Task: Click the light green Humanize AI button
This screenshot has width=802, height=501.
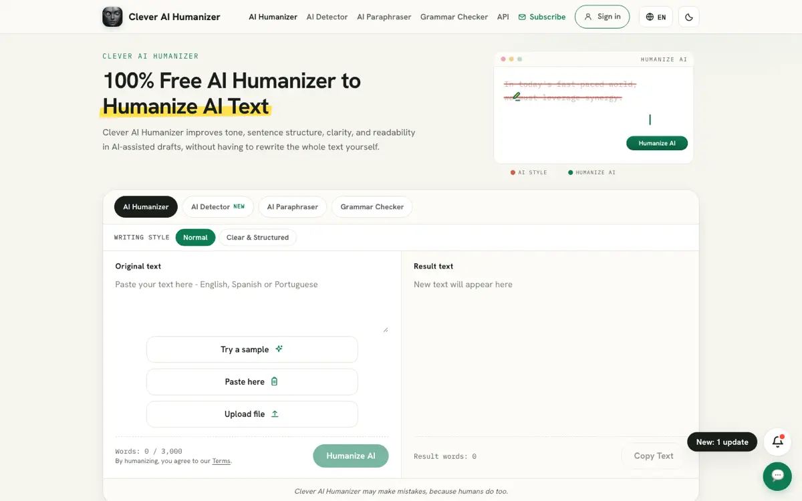Action: coord(351,456)
